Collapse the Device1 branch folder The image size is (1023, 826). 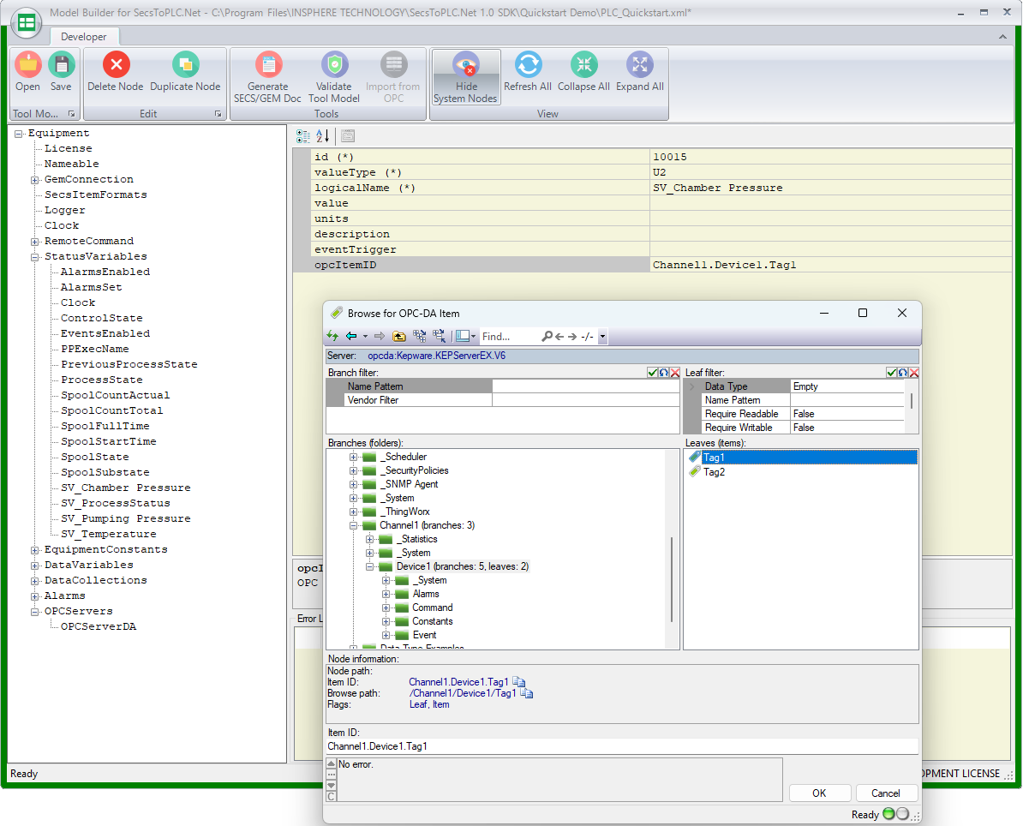[x=370, y=567]
